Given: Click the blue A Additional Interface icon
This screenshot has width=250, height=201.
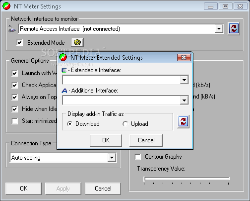Looking at the screenshot, I should 64,91.
